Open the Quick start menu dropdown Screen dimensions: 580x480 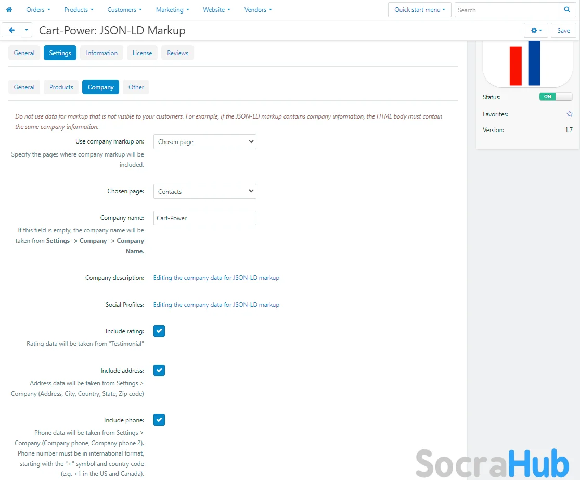click(419, 10)
